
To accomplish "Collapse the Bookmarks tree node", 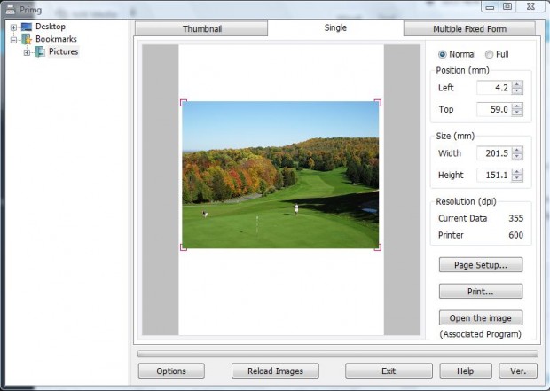I will 13,39.
